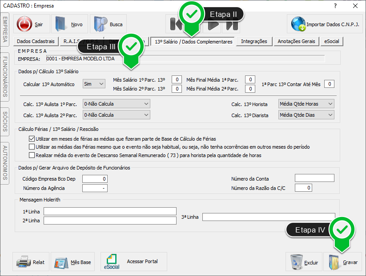Viewport: 366px width, 276px height.
Task: Click the Código Empresa Bco Dep field
Action: (x=95, y=179)
